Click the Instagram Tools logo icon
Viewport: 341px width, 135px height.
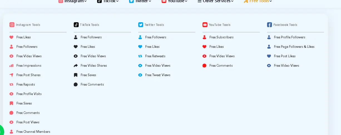(12, 25)
